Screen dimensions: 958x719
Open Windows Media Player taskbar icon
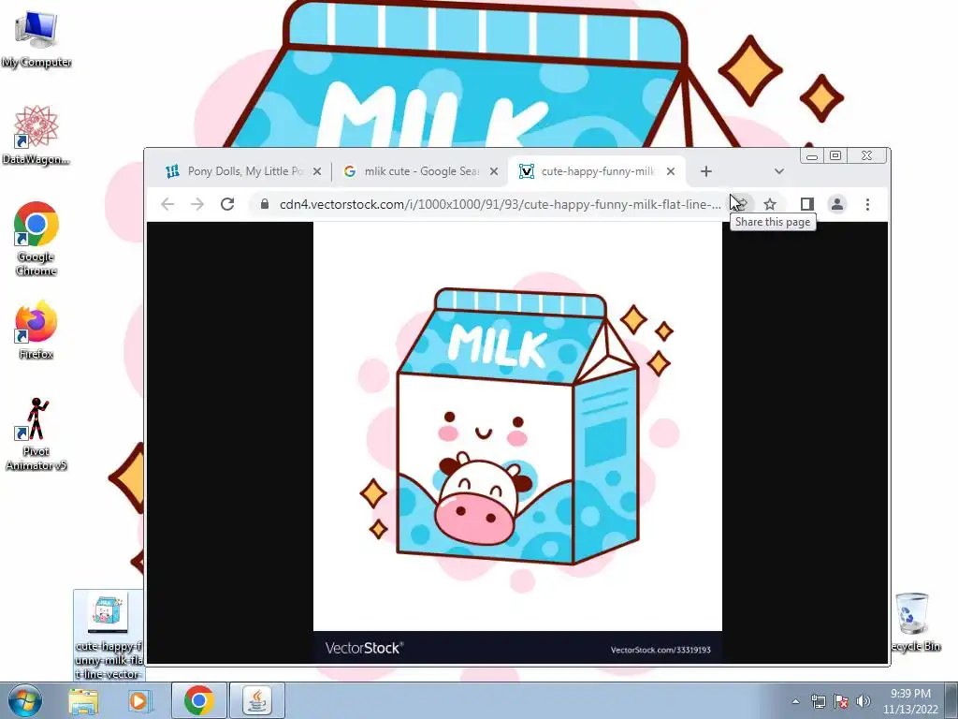click(138, 700)
